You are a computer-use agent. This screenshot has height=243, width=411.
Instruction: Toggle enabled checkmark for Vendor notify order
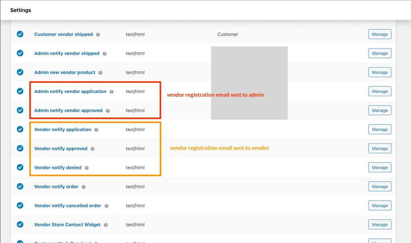[x=20, y=186]
